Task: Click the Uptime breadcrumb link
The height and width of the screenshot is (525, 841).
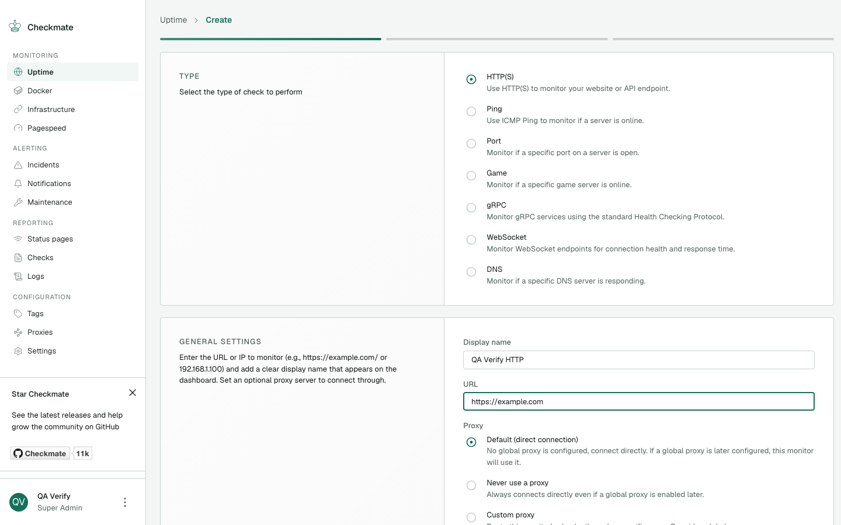Action: [173, 20]
